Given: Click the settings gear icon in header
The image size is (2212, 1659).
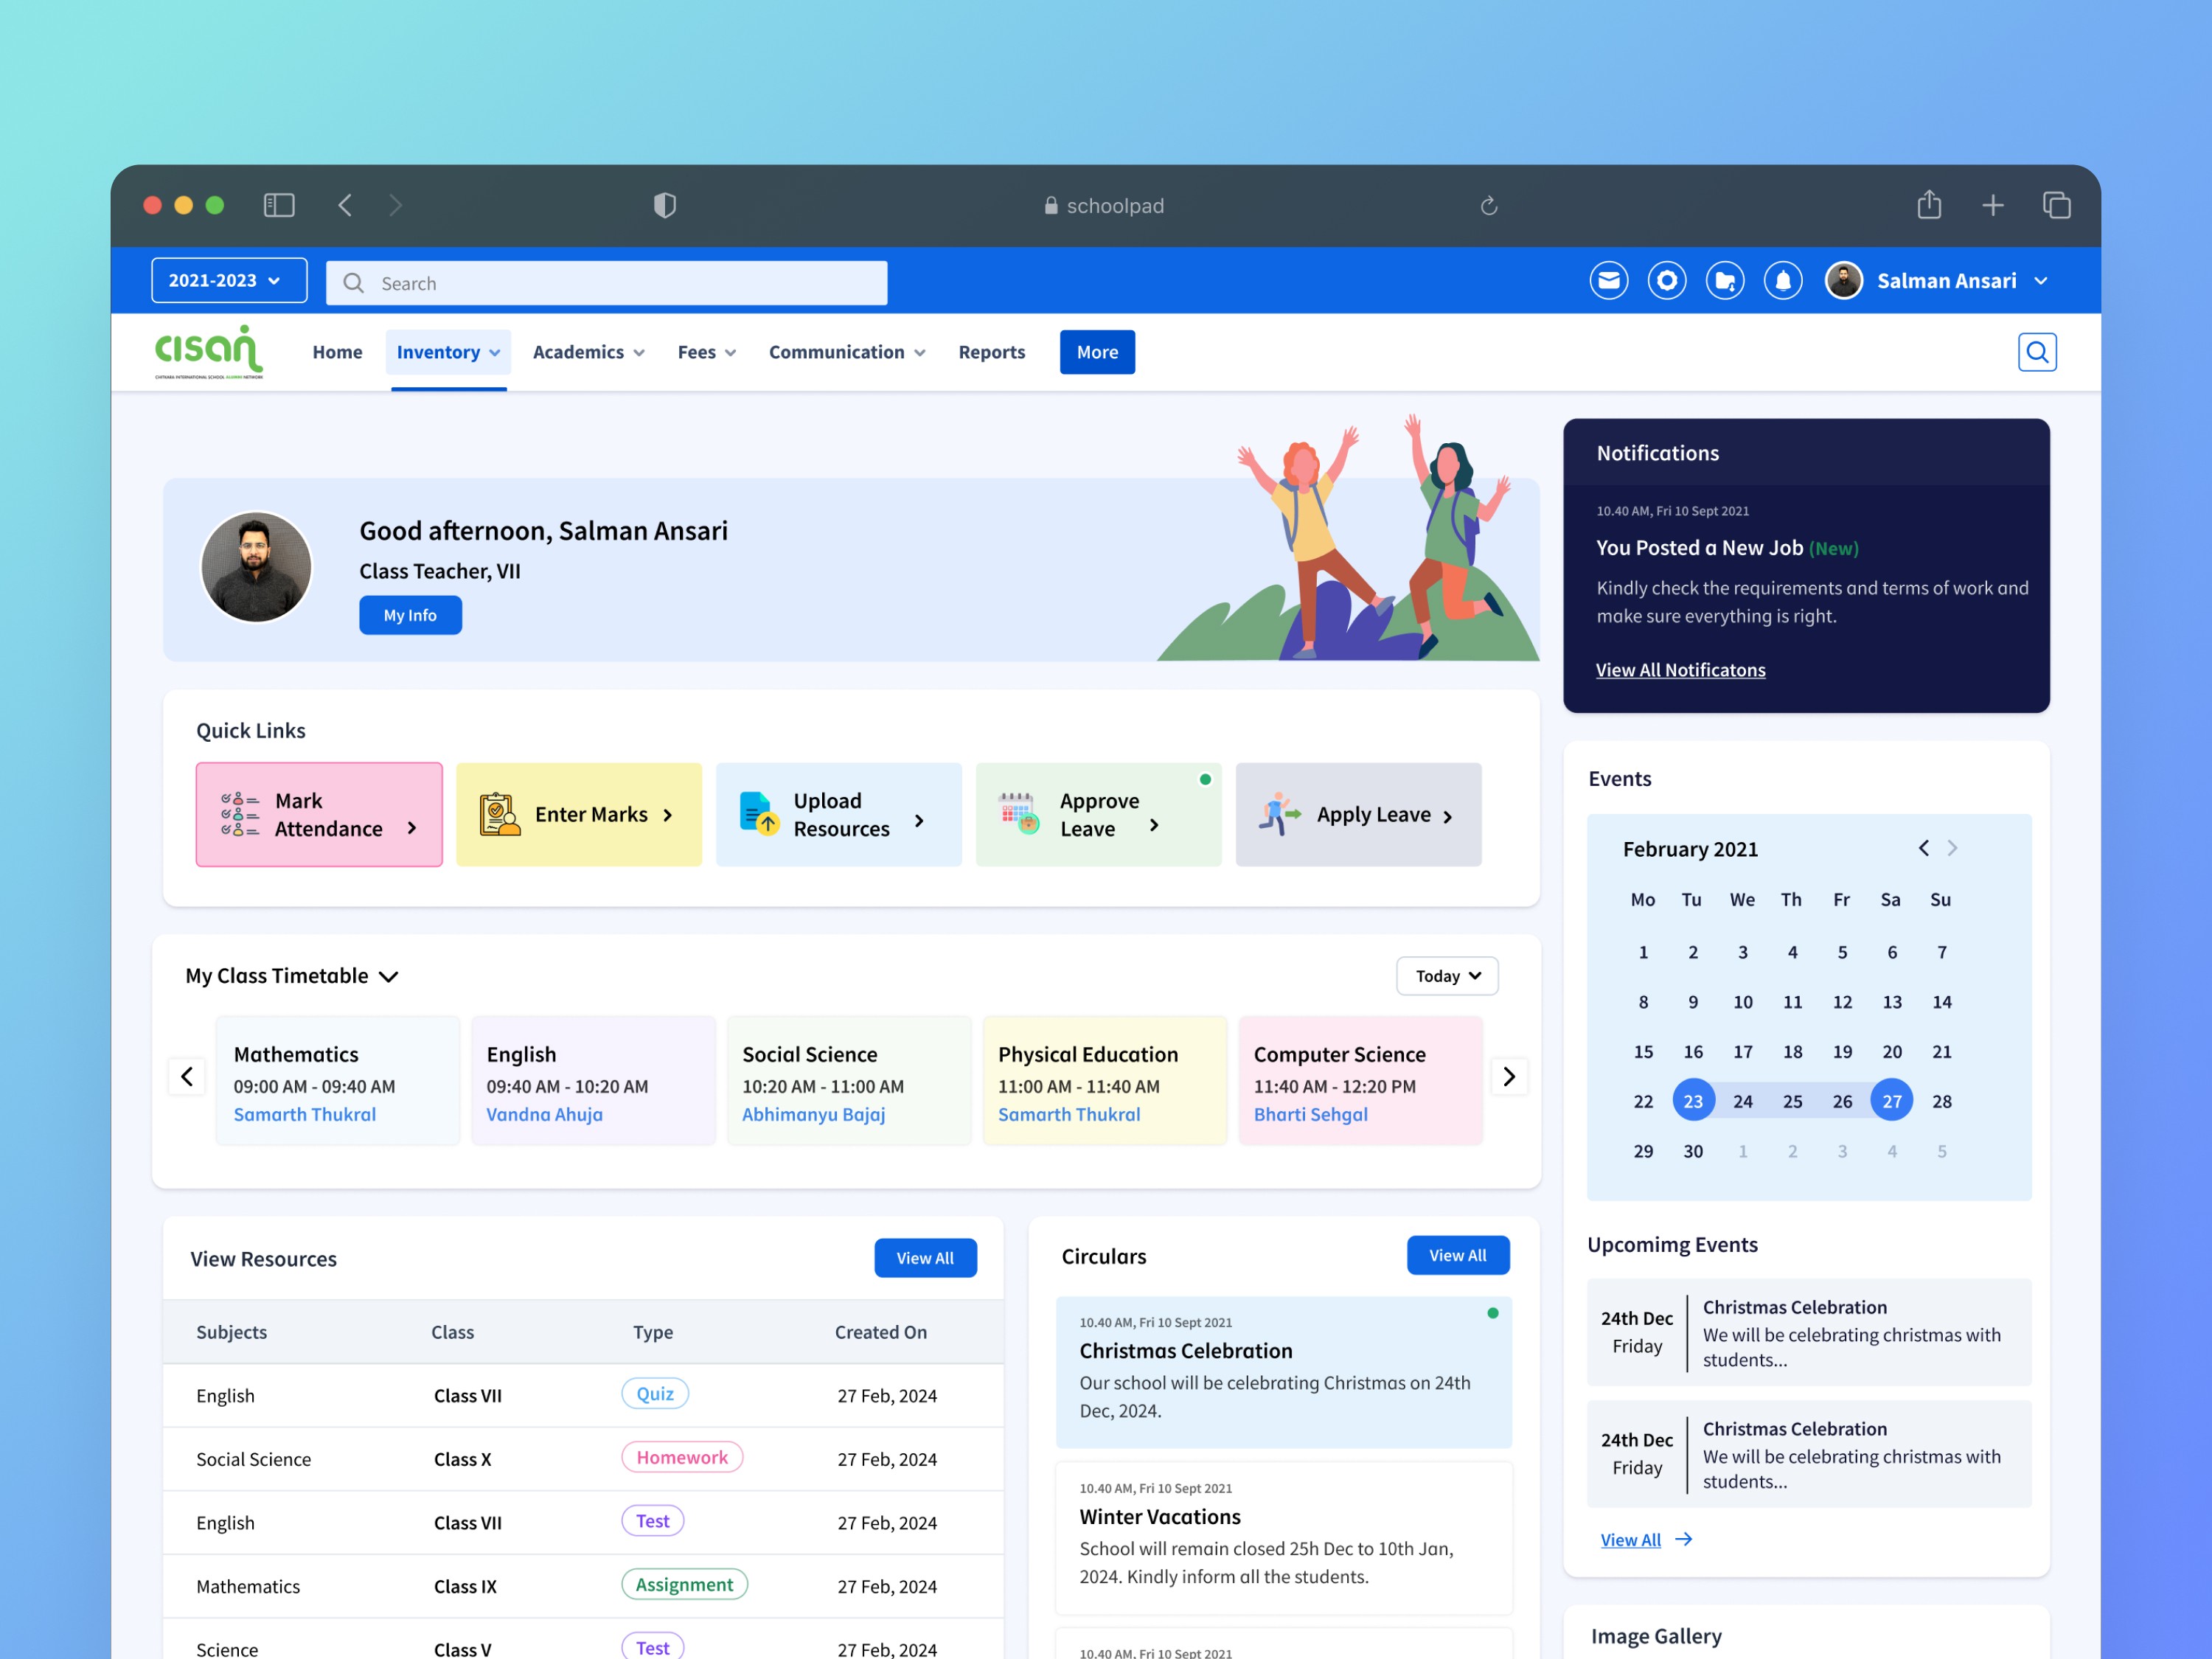Looking at the screenshot, I should point(1666,281).
